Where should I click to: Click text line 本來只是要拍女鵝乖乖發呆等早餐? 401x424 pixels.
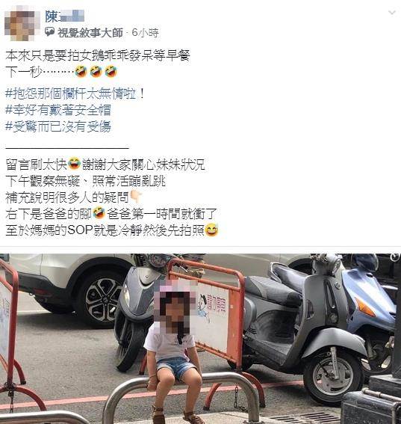[98, 55]
